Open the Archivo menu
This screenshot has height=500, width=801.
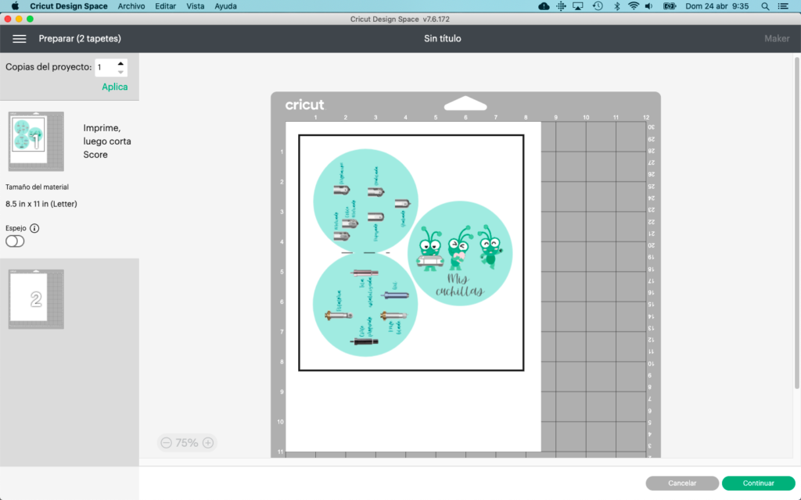[x=131, y=6]
